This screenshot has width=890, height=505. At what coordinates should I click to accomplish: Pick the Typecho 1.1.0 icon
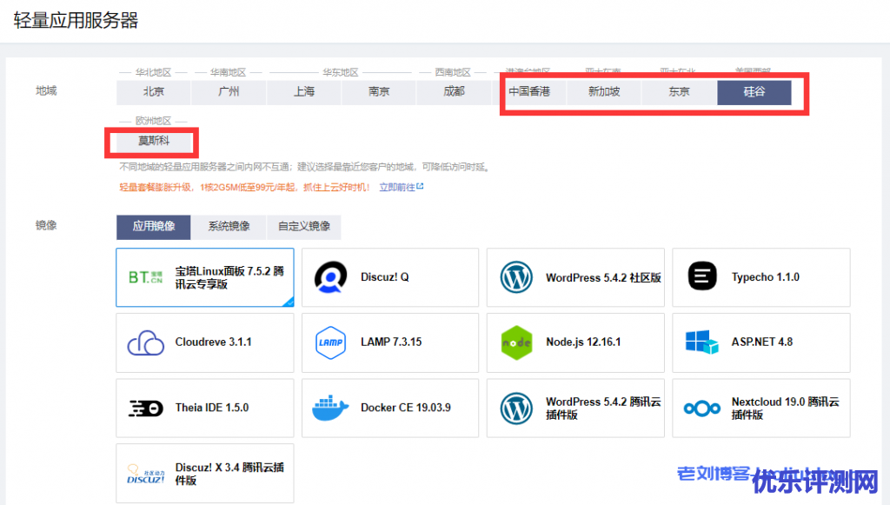point(702,277)
